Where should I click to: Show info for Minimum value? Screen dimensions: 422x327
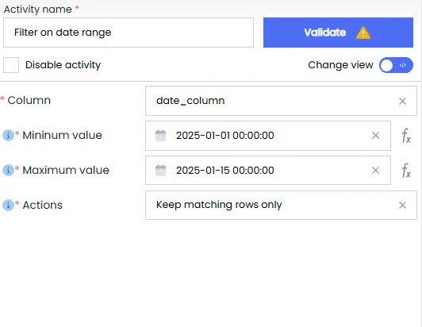(x=8, y=135)
